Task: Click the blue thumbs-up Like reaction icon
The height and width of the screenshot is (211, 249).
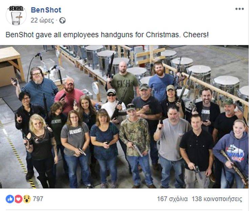Action: (x=10, y=199)
